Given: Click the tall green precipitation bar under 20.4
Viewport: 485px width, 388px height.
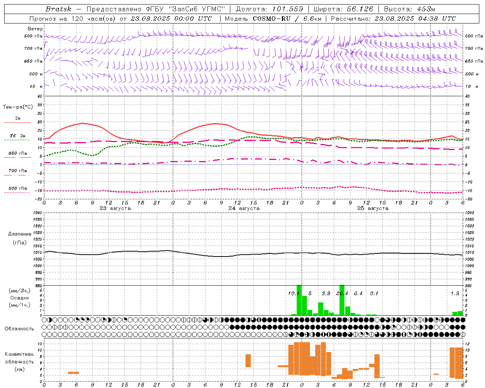Looking at the screenshot, I should click(x=342, y=300).
